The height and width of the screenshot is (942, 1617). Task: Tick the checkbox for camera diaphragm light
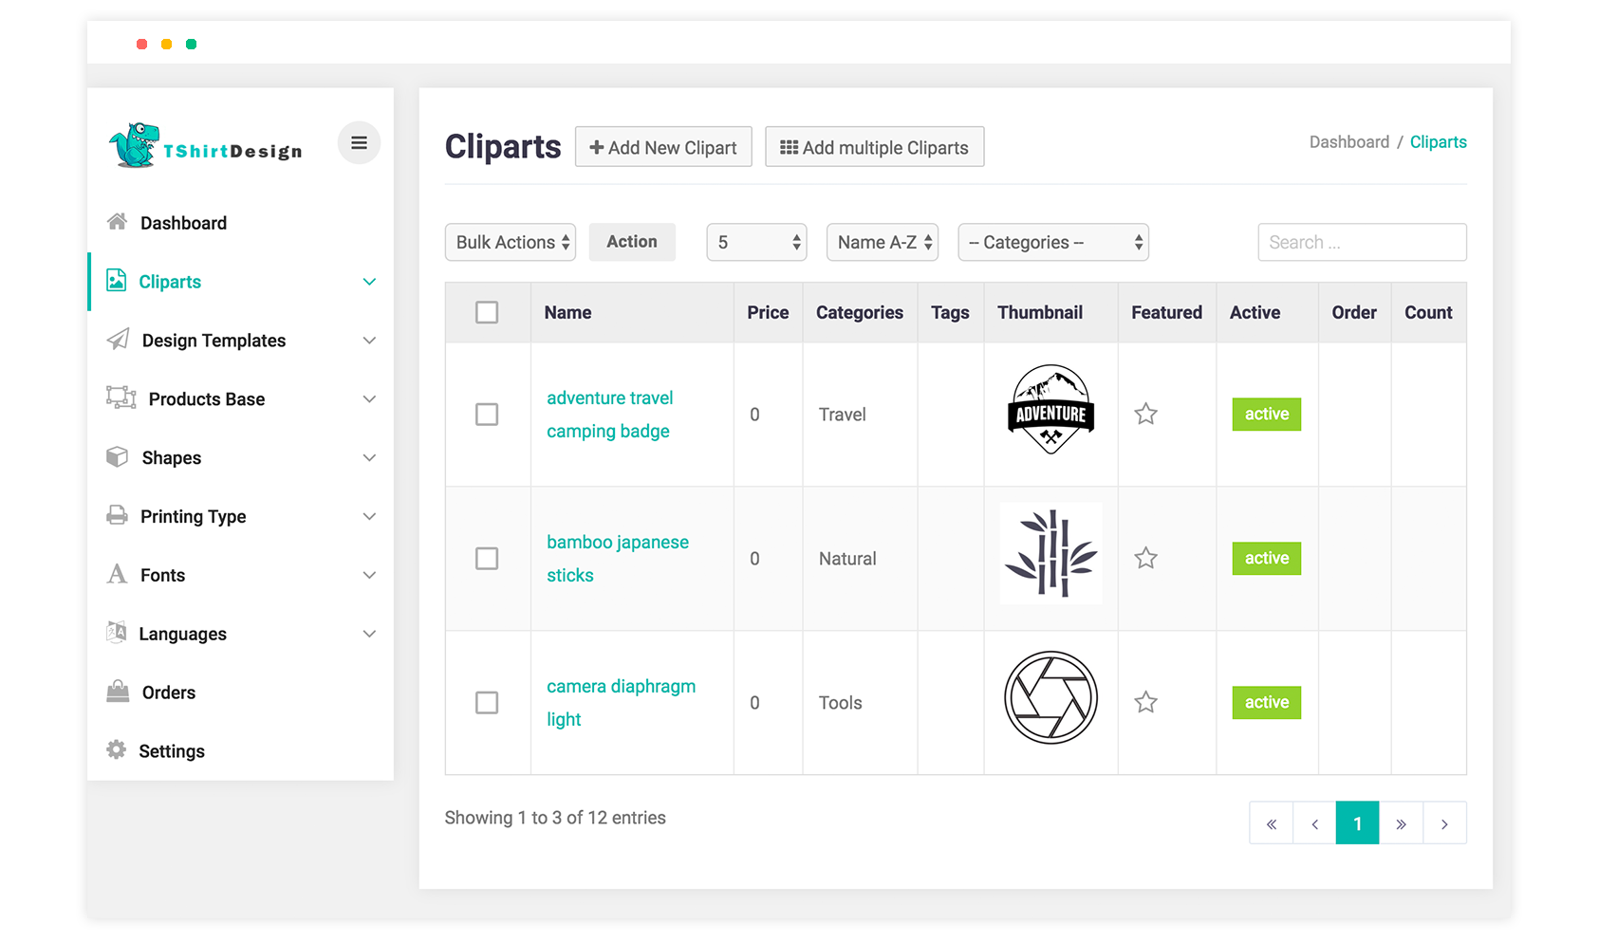click(487, 703)
